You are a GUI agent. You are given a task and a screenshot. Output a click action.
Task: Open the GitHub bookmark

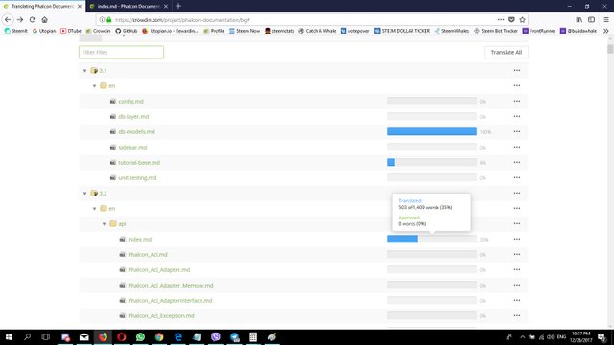click(x=126, y=31)
